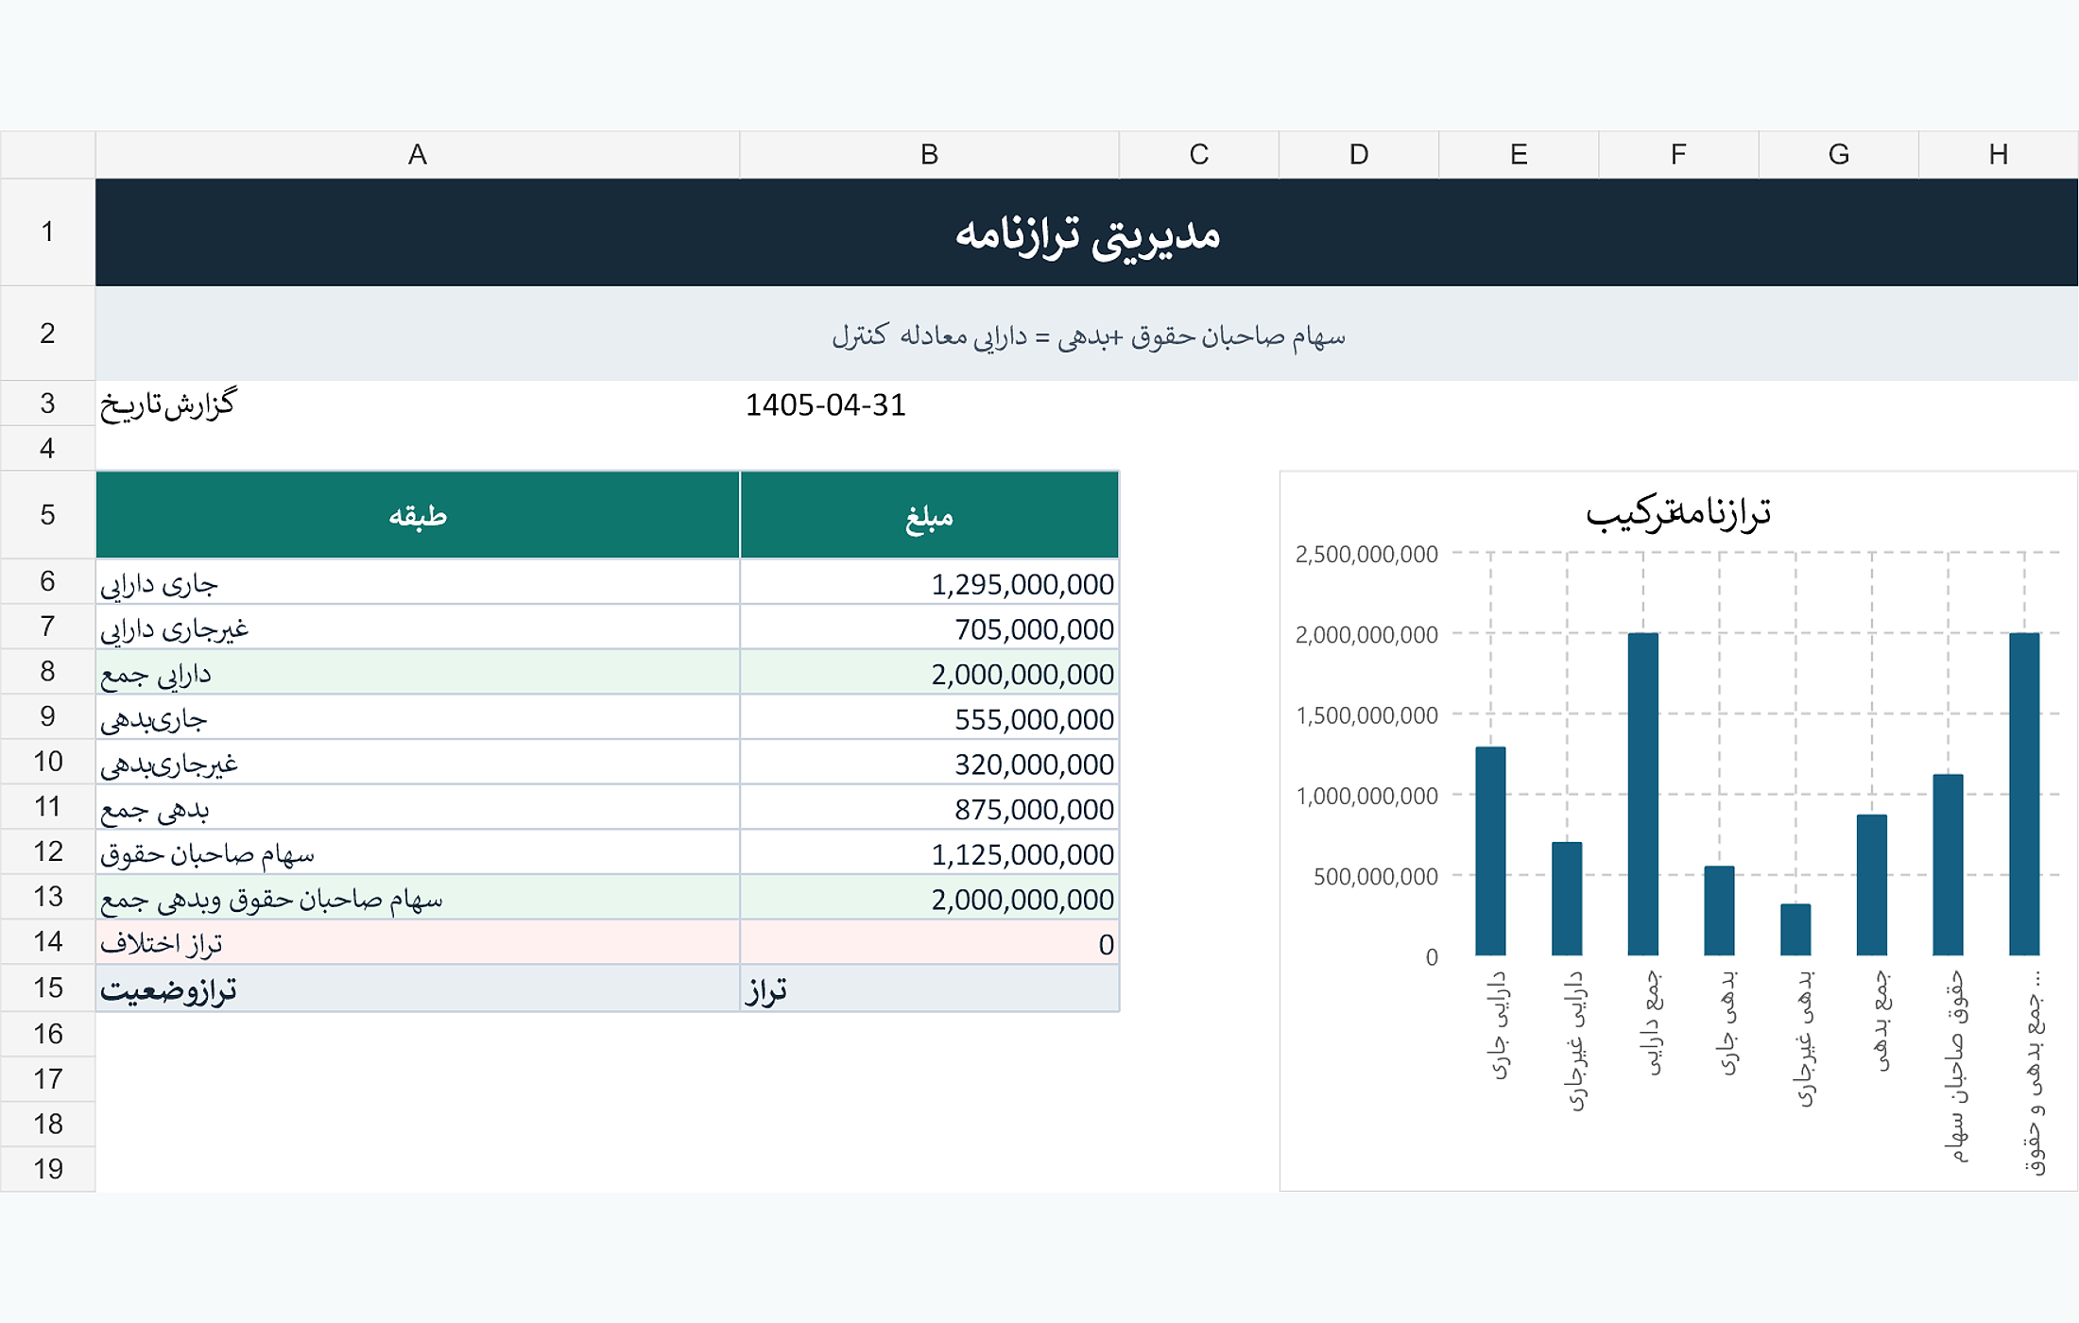Click the بدهی جمع label cell

click(x=417, y=807)
